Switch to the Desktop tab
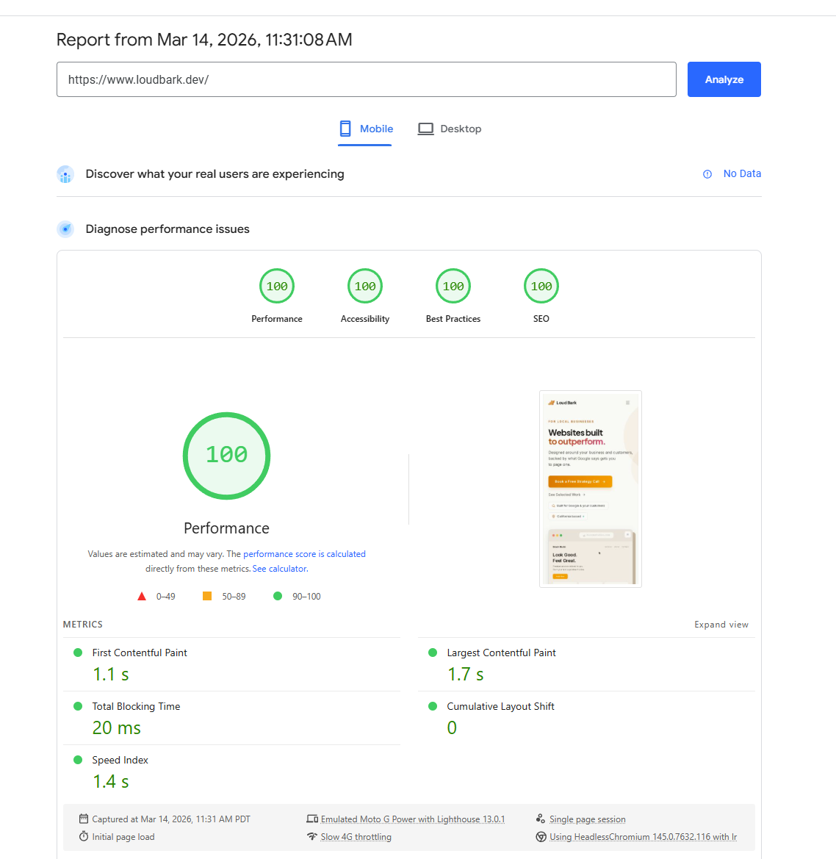This screenshot has height=859, width=836. coord(450,129)
